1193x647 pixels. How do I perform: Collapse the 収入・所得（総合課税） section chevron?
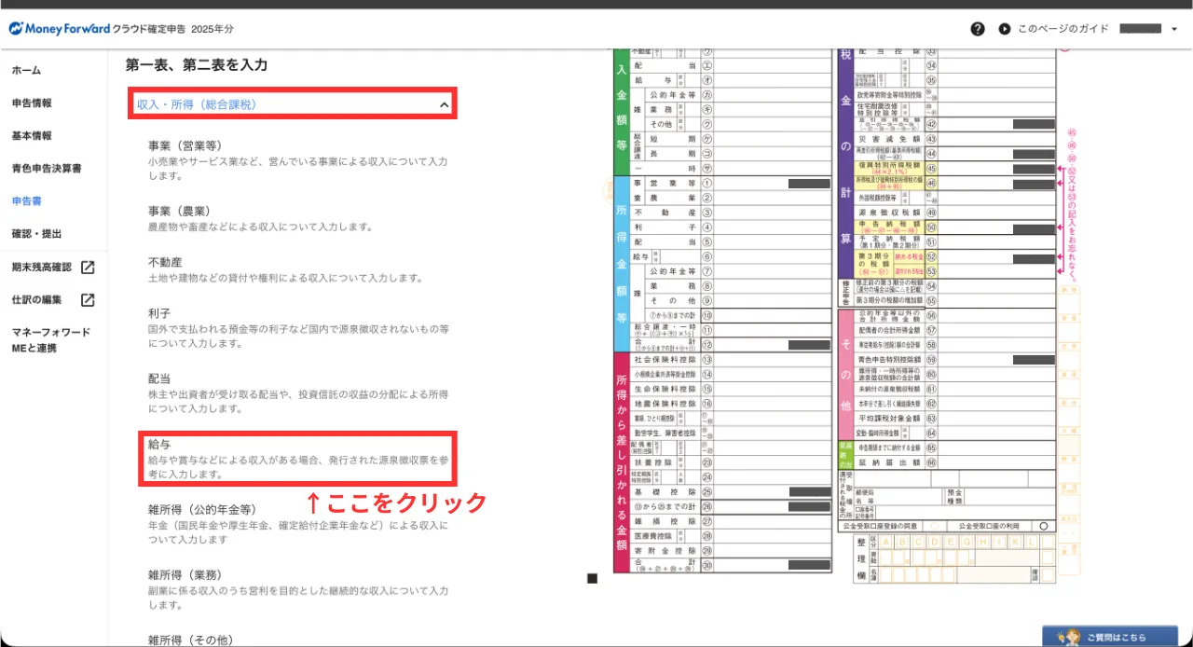click(x=444, y=105)
